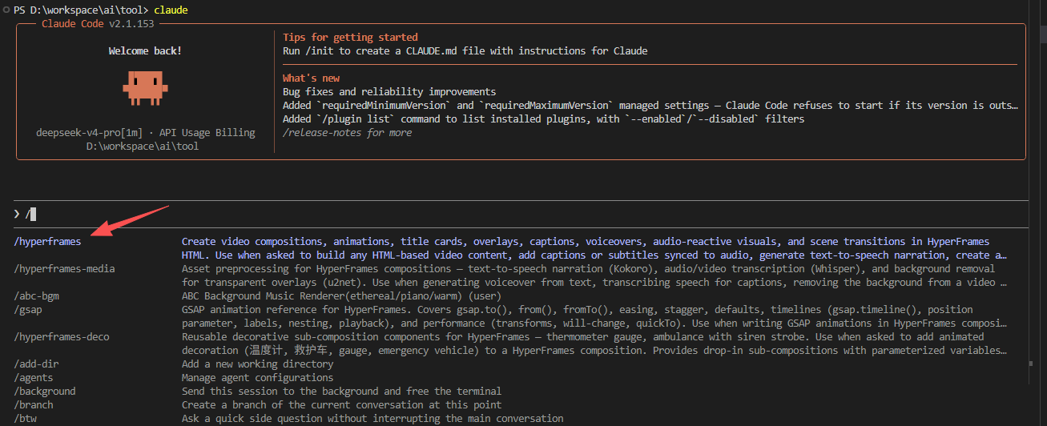Select the /agents command
The width and height of the screenshot is (1047, 426).
[x=34, y=377]
